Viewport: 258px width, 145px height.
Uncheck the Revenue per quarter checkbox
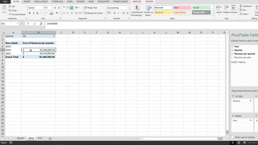tap(233, 54)
